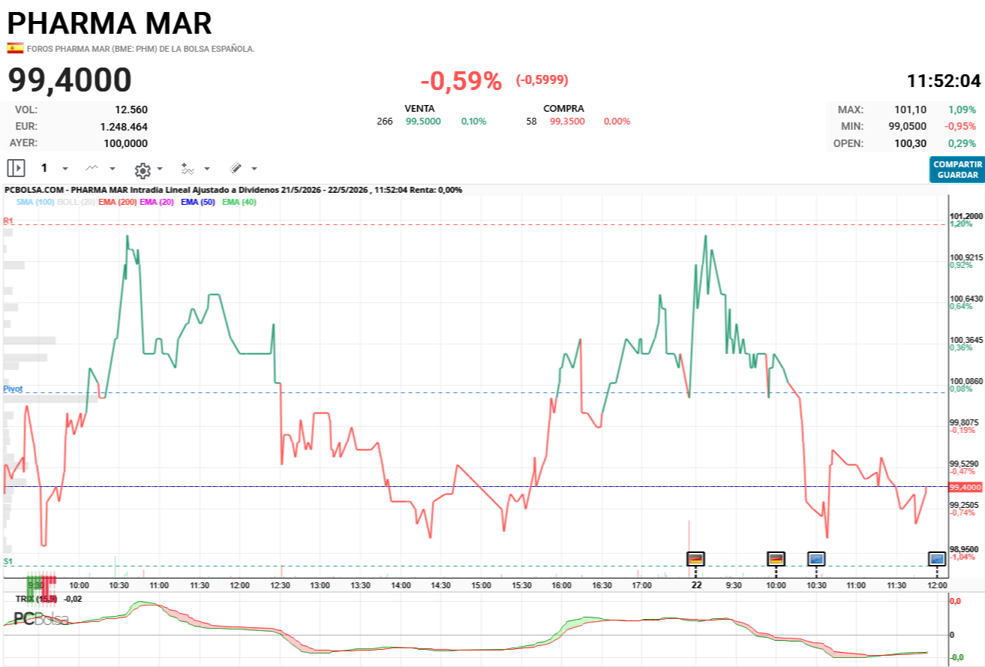Click the MIN percentage -0,95%
The height and width of the screenshot is (667, 985).
(961, 127)
